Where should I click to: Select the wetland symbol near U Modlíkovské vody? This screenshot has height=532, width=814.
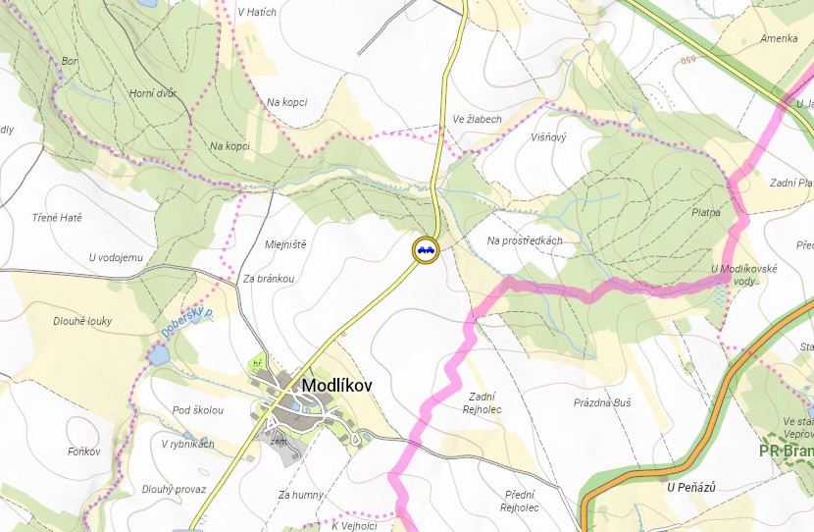tap(721, 297)
